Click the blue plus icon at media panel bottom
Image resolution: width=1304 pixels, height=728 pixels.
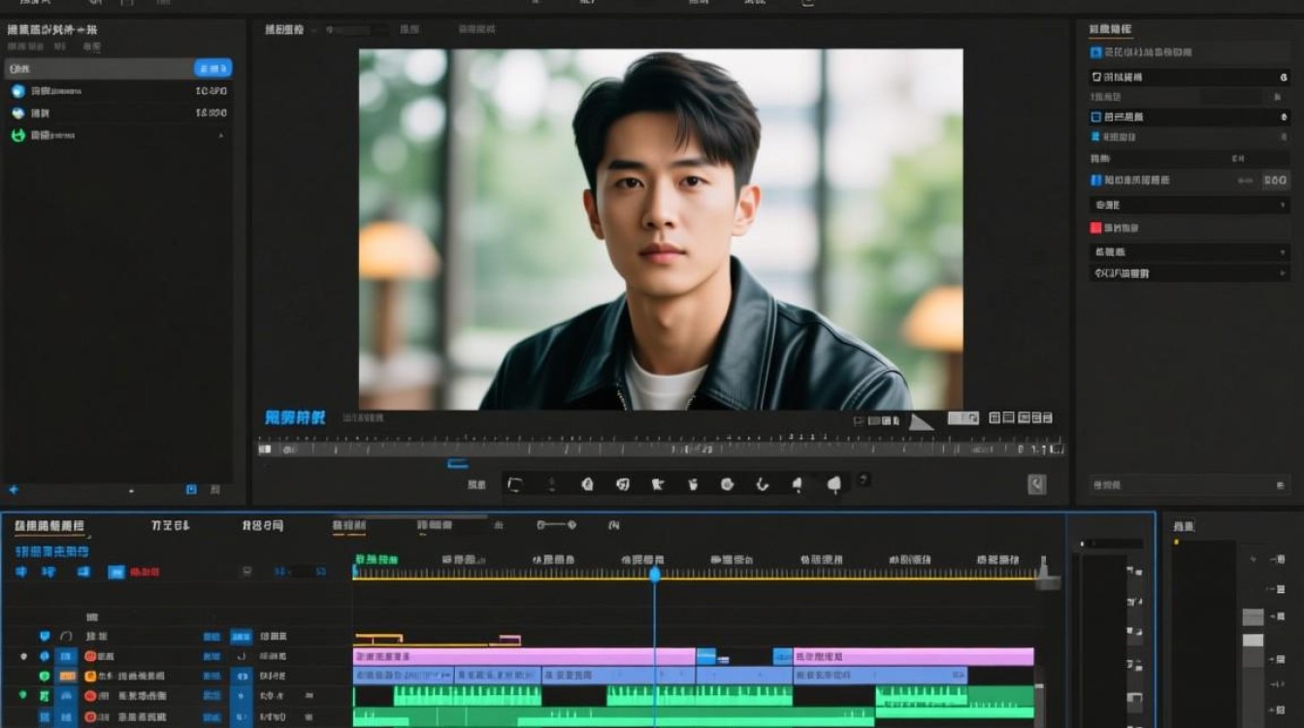[x=14, y=490]
